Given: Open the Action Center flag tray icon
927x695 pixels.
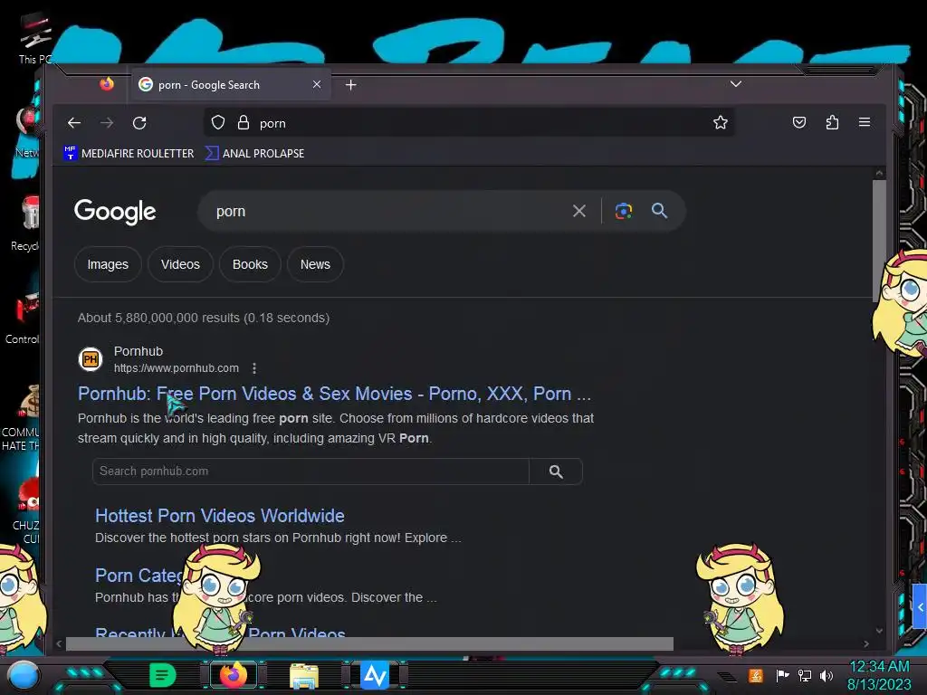Looking at the screenshot, I should 783,675.
